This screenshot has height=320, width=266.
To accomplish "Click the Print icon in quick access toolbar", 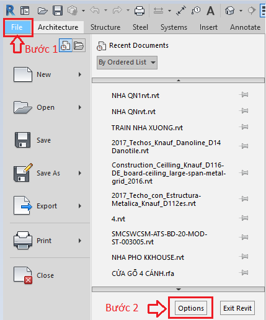I will [140, 11].
